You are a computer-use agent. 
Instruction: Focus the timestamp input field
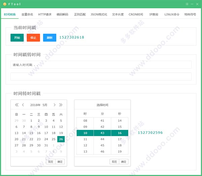pos(101,65)
